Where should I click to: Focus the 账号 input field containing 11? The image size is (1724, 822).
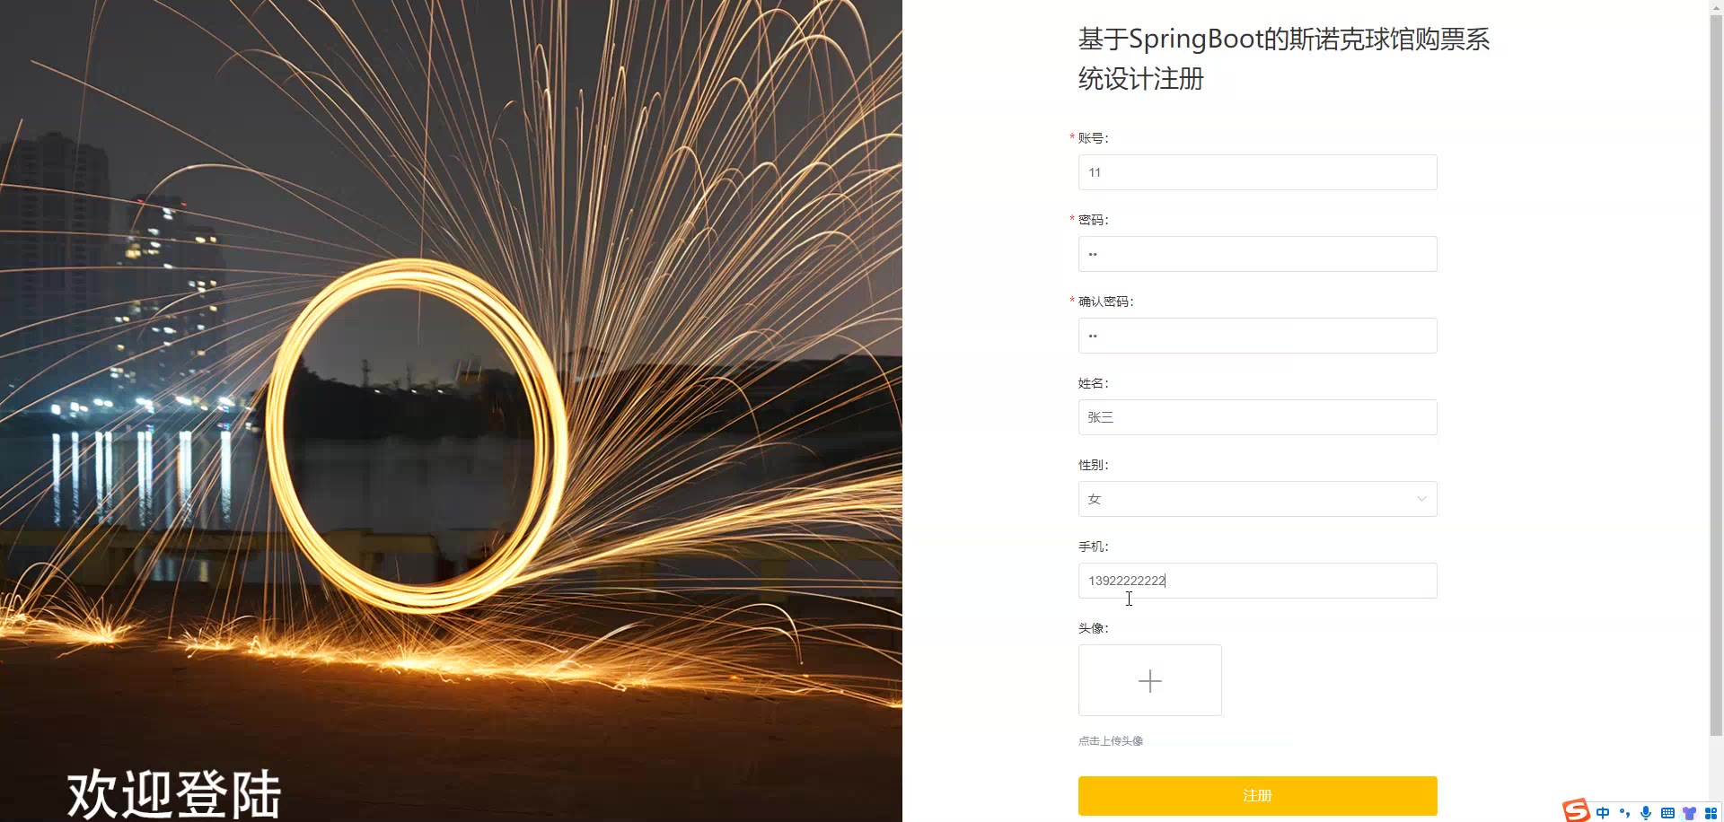[1257, 172]
